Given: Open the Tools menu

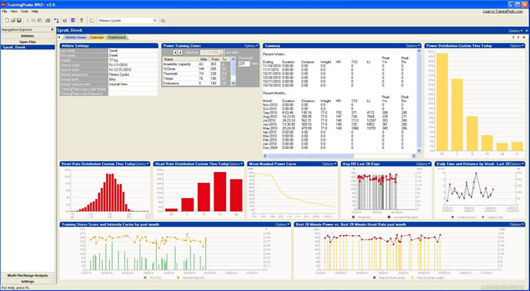Looking at the screenshot, I should (25, 12).
